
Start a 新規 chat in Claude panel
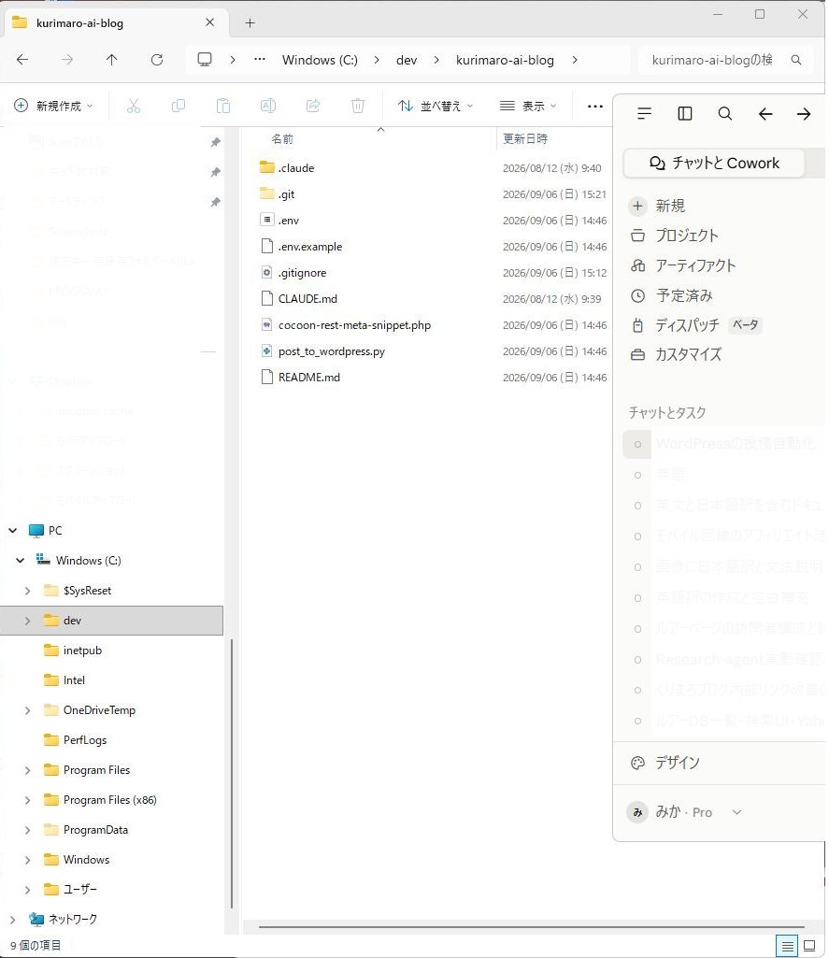[x=657, y=206]
